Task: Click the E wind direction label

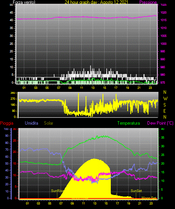Action: tap(164, 111)
